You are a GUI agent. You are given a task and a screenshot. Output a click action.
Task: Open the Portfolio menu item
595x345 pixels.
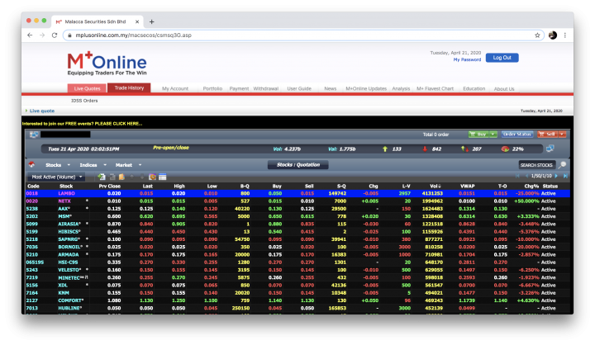point(212,88)
